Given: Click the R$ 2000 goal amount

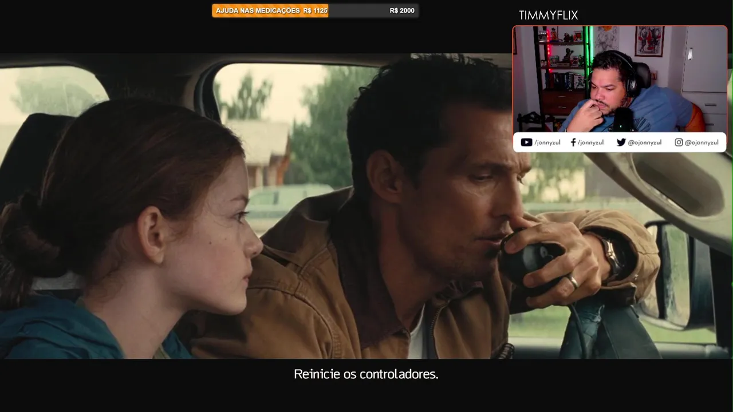Looking at the screenshot, I should (x=402, y=10).
